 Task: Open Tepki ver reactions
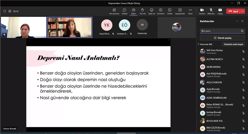coord(152,11)
